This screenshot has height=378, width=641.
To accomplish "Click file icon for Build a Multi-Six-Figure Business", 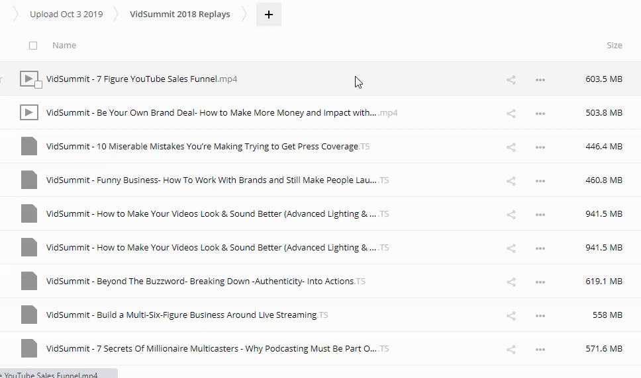I will point(28,315).
